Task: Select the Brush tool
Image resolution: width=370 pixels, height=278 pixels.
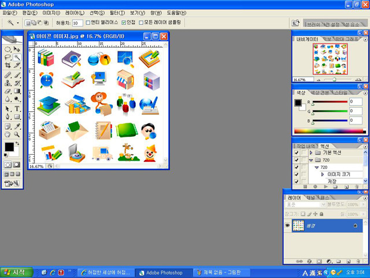Action: point(17,75)
